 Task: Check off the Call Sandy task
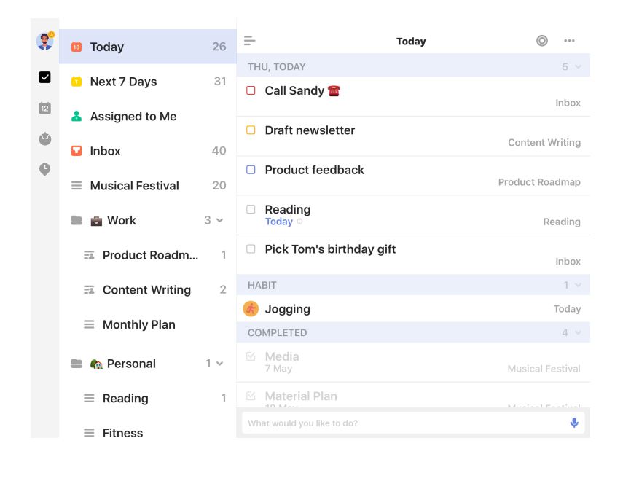click(x=251, y=90)
